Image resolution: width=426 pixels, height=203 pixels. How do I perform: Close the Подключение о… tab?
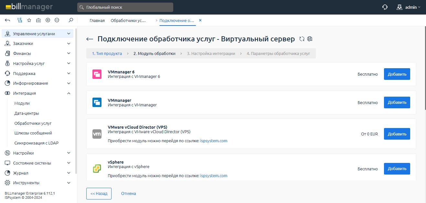200,20
